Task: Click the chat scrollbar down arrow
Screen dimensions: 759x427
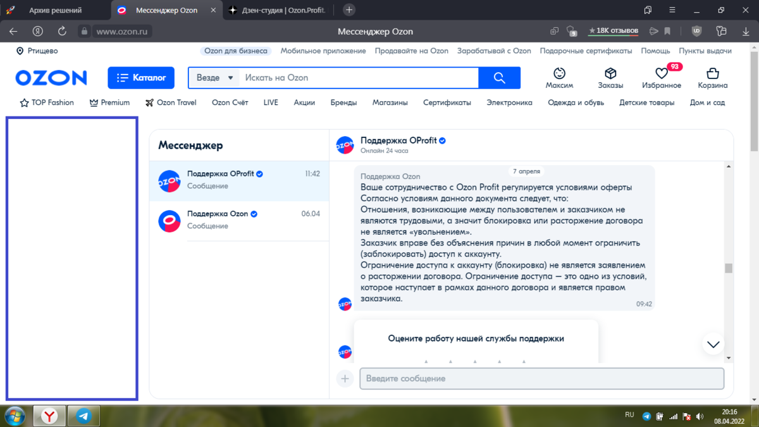Action: [x=729, y=358]
